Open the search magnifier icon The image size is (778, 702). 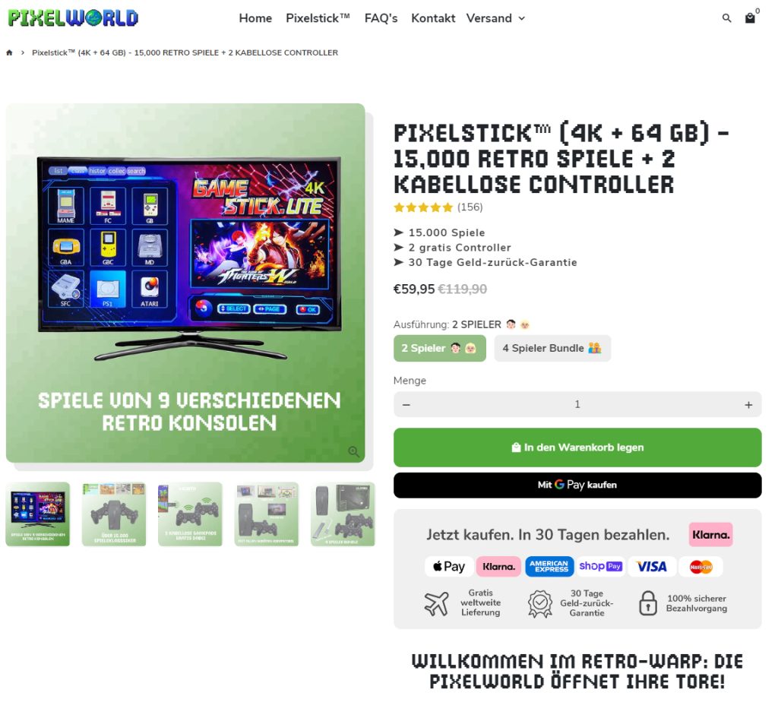(726, 18)
